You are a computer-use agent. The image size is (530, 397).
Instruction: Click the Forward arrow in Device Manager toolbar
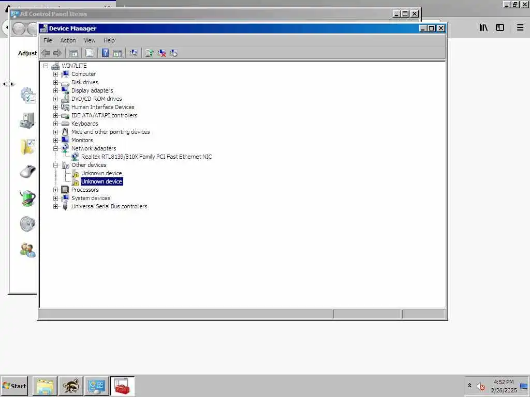[x=57, y=53]
